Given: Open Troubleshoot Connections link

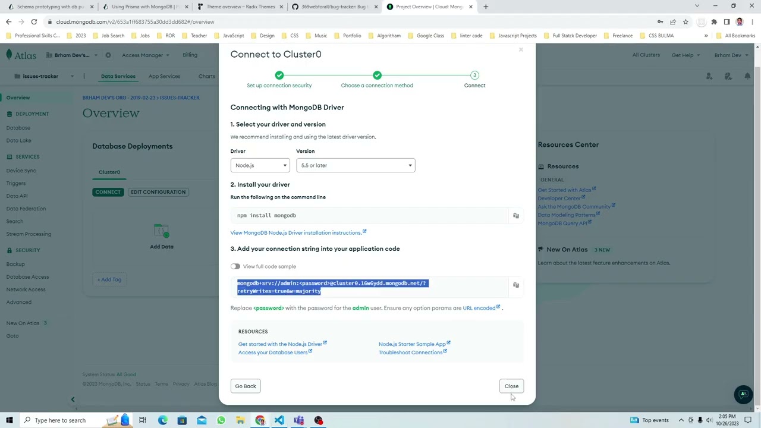Looking at the screenshot, I should tap(413, 353).
